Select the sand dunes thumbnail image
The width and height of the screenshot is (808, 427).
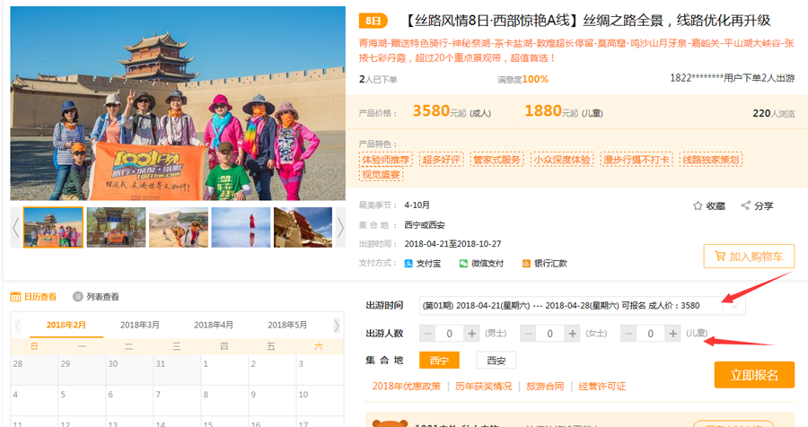pyautogui.click(x=179, y=227)
